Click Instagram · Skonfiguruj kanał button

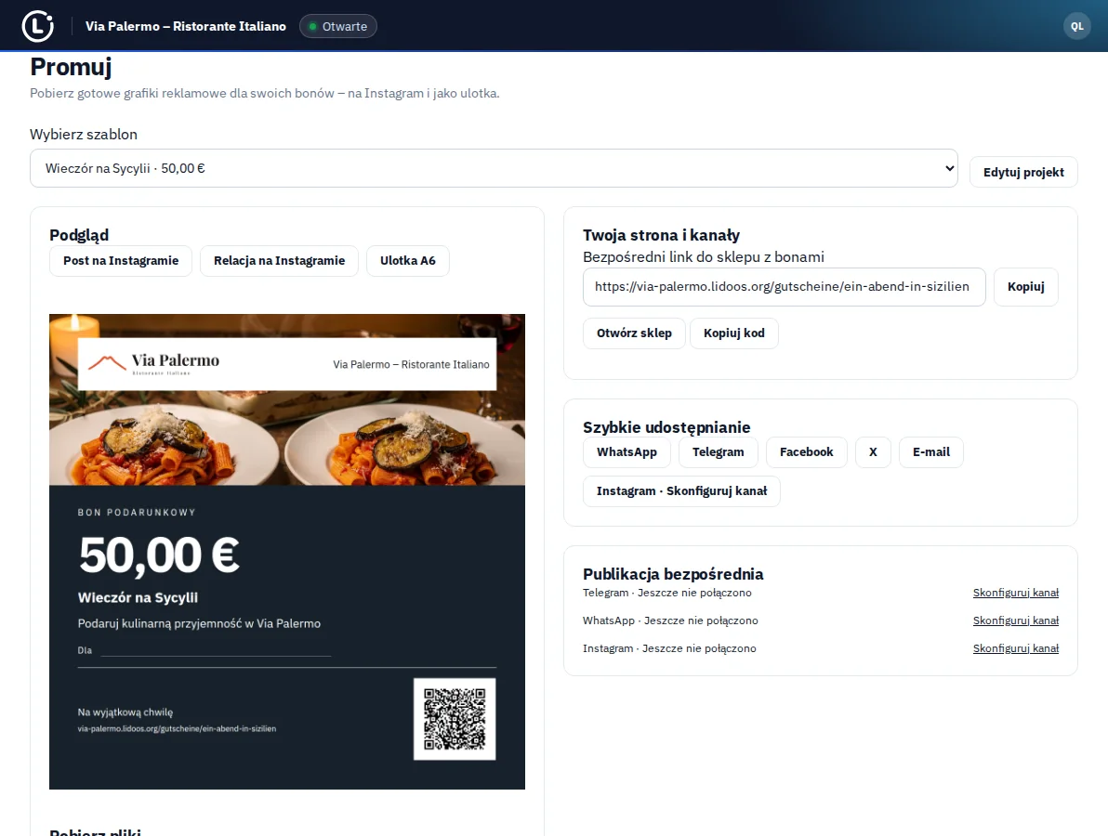pos(681,491)
